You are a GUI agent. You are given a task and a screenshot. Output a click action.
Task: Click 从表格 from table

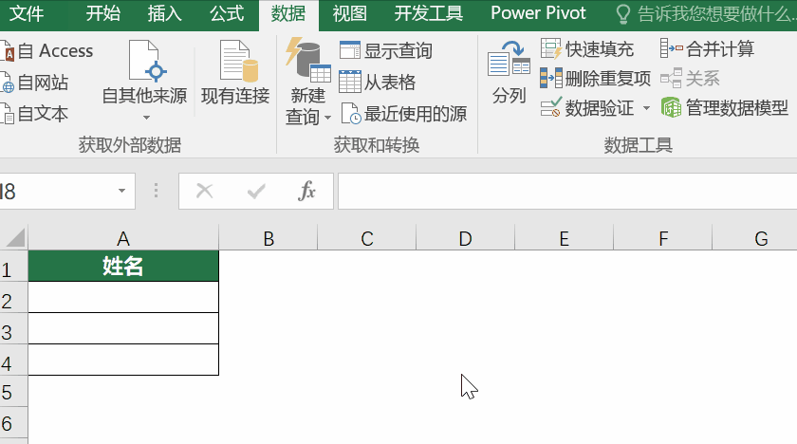pos(378,82)
